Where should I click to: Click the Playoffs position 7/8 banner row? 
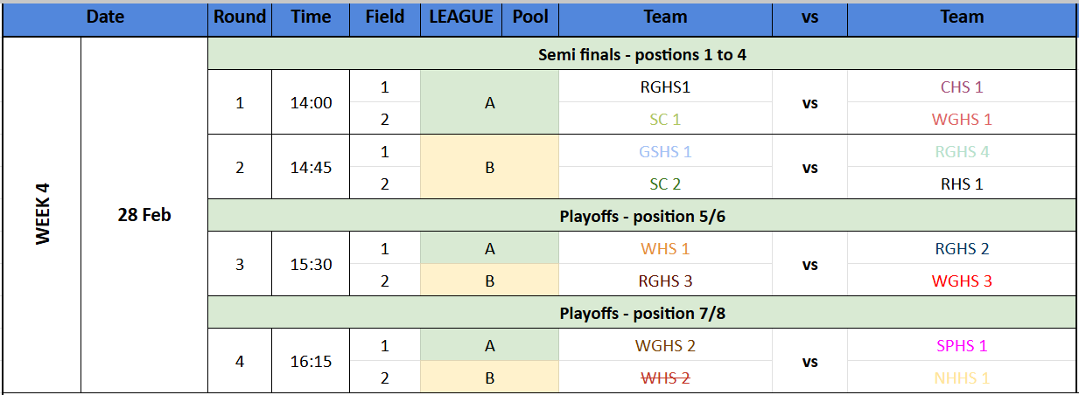[x=641, y=313]
